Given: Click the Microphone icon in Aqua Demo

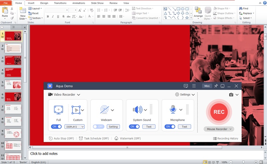Looking at the screenshot, I should [x=173, y=109].
